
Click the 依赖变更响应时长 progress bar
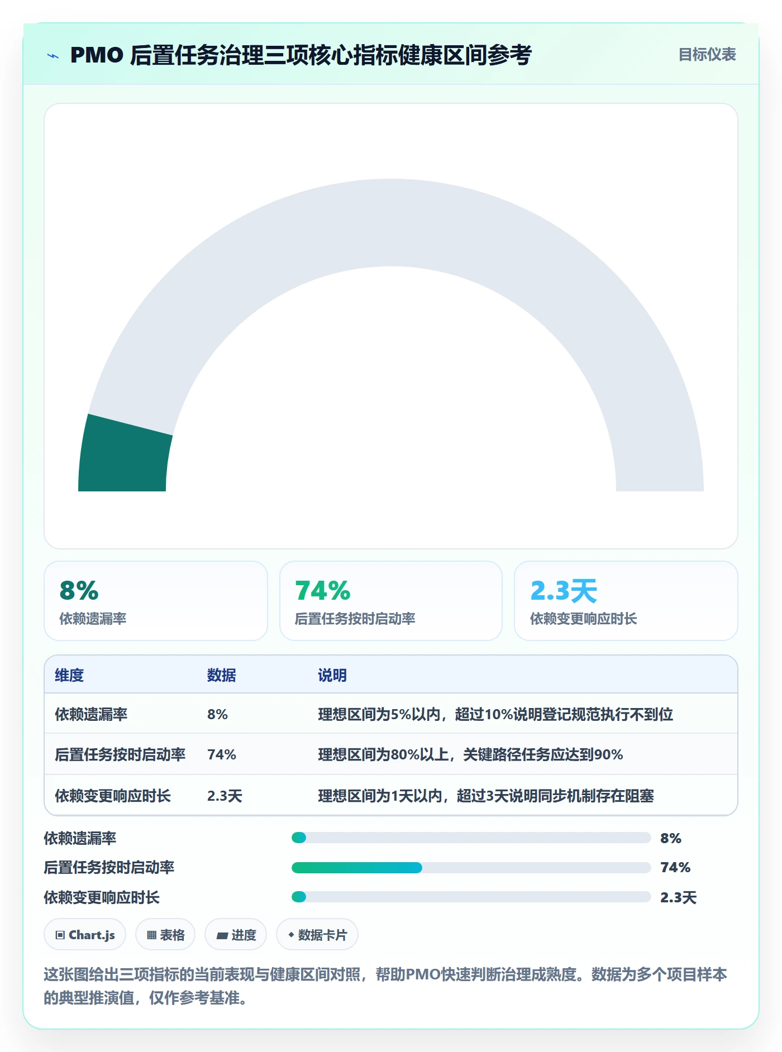coord(471,897)
